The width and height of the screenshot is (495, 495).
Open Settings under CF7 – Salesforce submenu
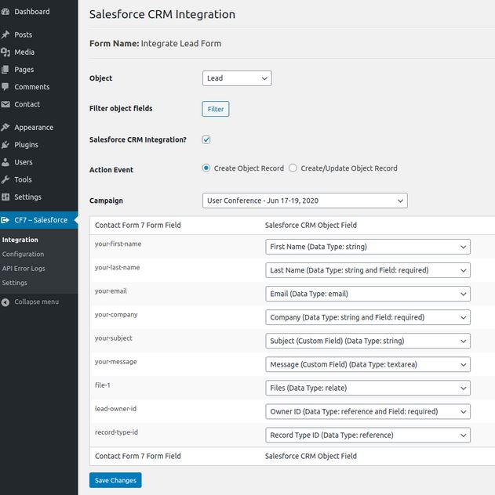click(x=15, y=283)
